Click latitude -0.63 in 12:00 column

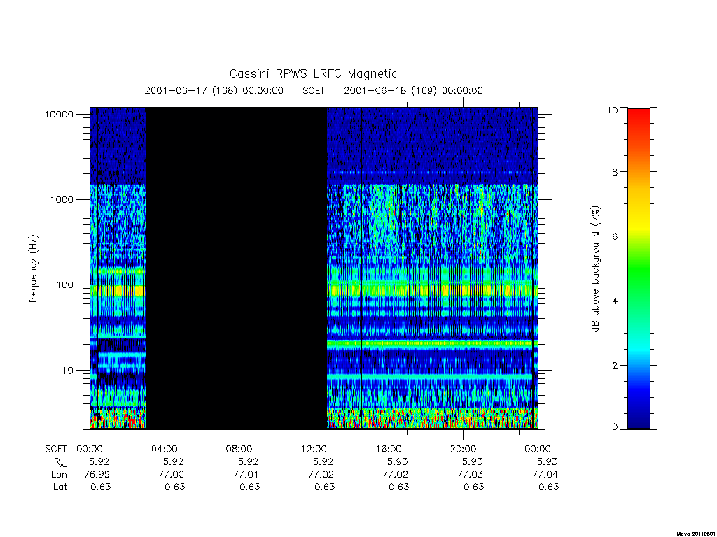point(321,487)
